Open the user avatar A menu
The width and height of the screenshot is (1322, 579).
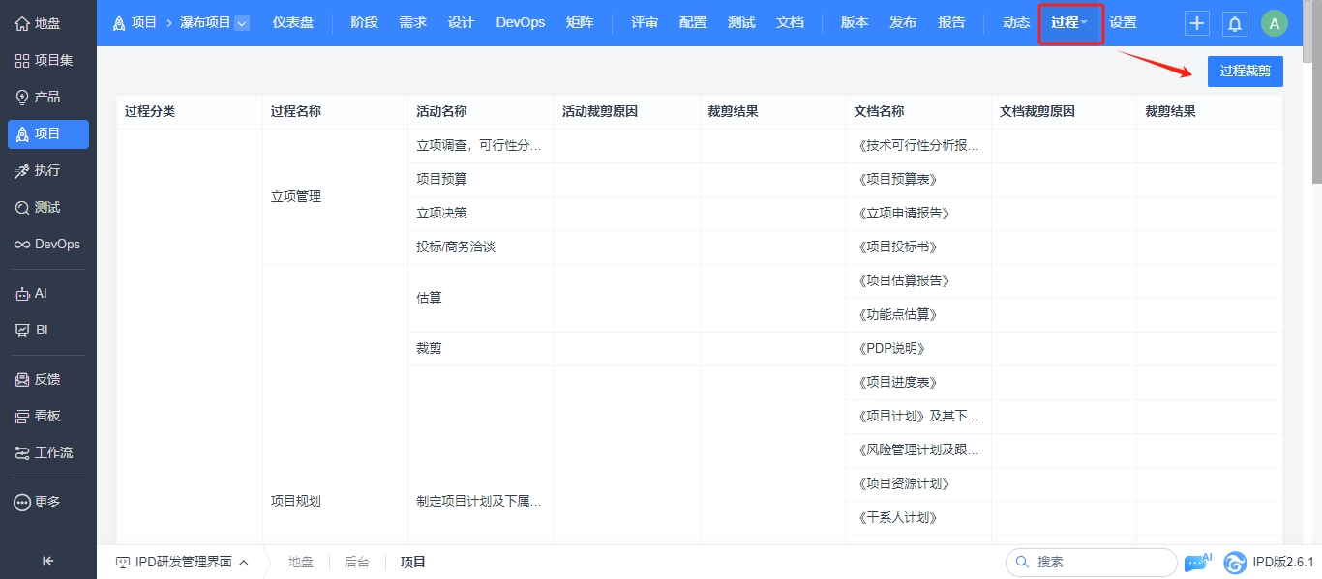click(1275, 24)
